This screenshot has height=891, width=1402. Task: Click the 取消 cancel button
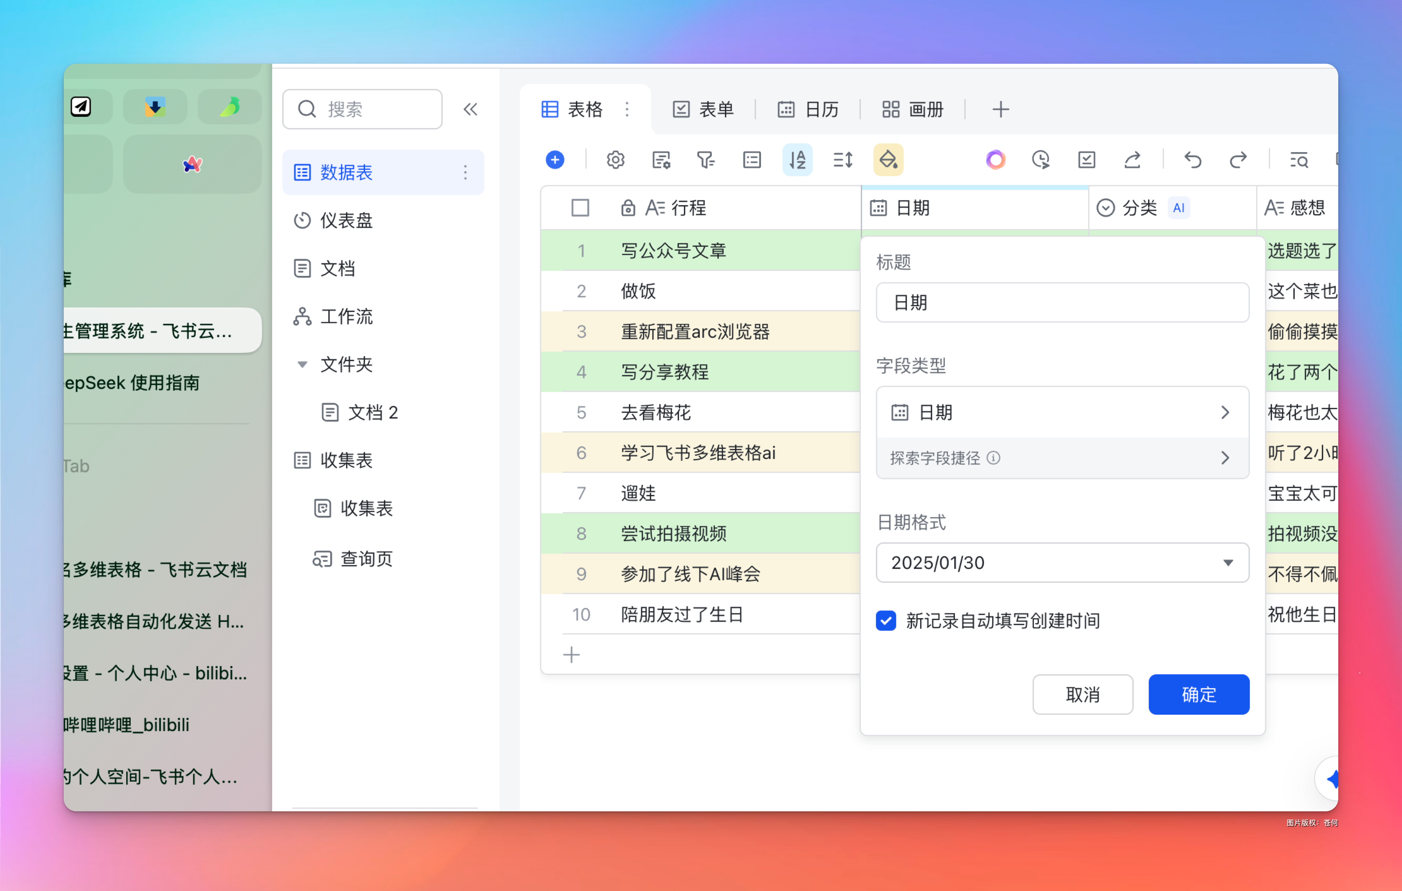[x=1082, y=694]
